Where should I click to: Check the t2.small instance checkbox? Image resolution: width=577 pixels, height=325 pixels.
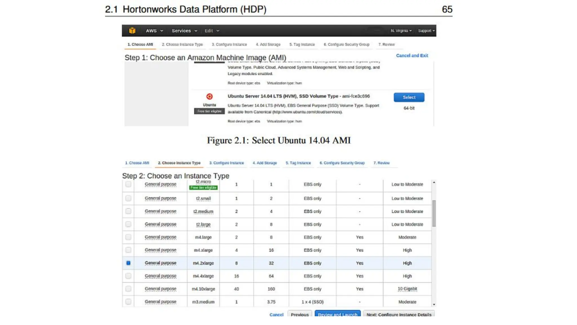pyautogui.click(x=128, y=198)
